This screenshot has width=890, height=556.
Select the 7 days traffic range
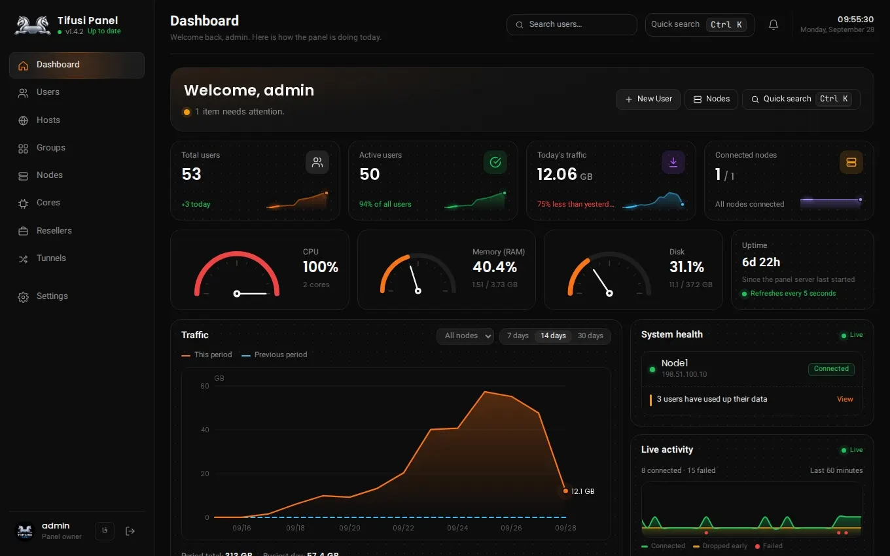pyautogui.click(x=518, y=336)
